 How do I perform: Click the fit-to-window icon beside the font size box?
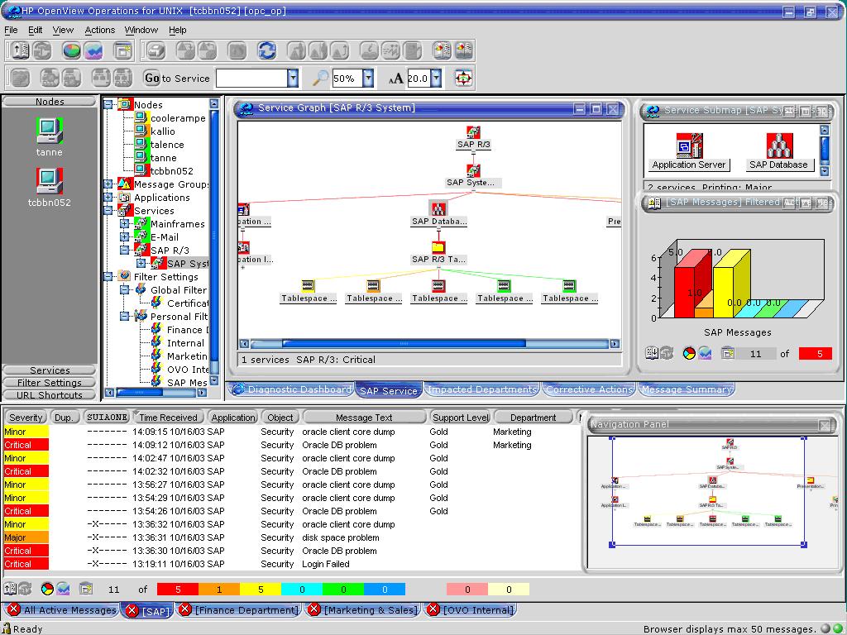click(x=463, y=79)
